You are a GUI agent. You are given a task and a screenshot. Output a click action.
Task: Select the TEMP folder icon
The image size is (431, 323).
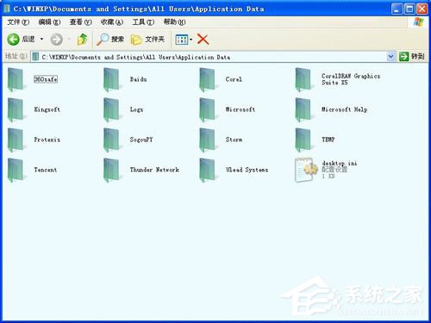[303, 140]
